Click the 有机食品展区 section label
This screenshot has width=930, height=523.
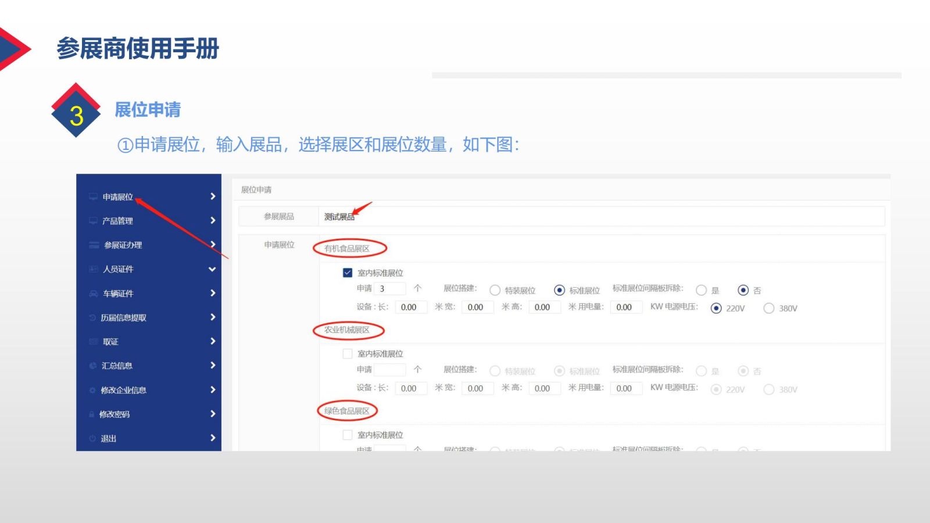[x=347, y=249]
